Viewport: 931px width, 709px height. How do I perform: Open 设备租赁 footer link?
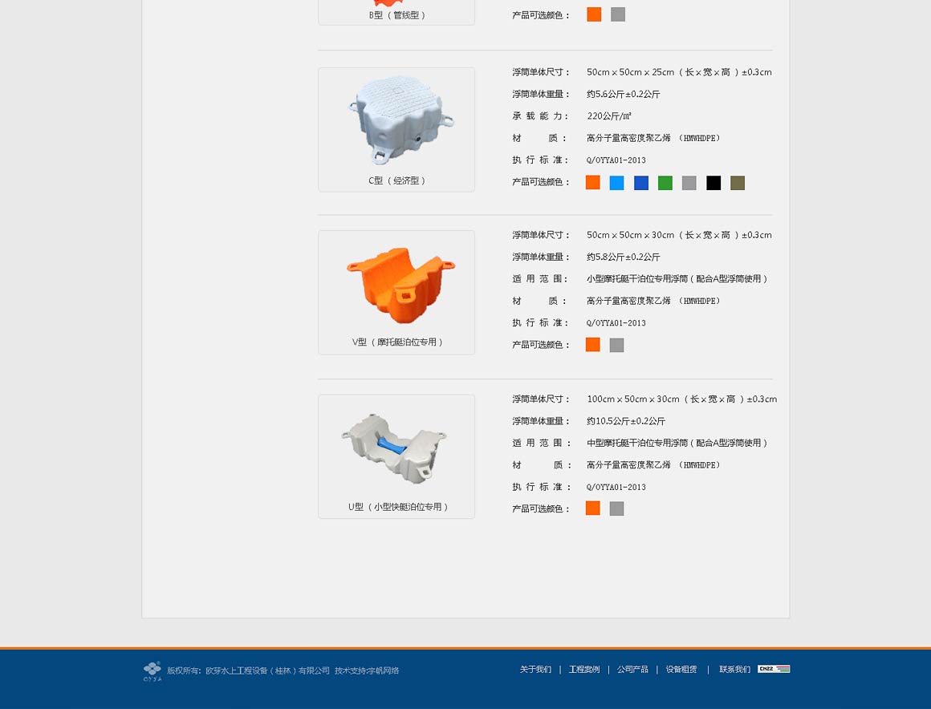click(681, 669)
